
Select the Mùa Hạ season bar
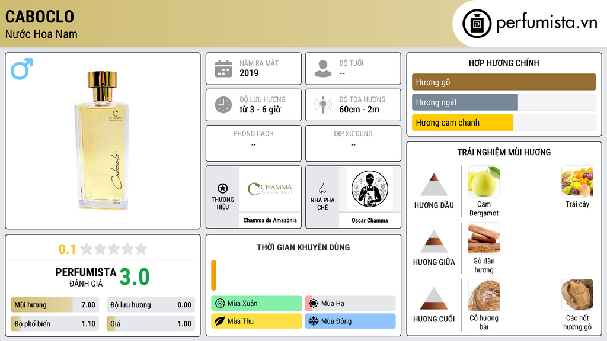point(350,304)
